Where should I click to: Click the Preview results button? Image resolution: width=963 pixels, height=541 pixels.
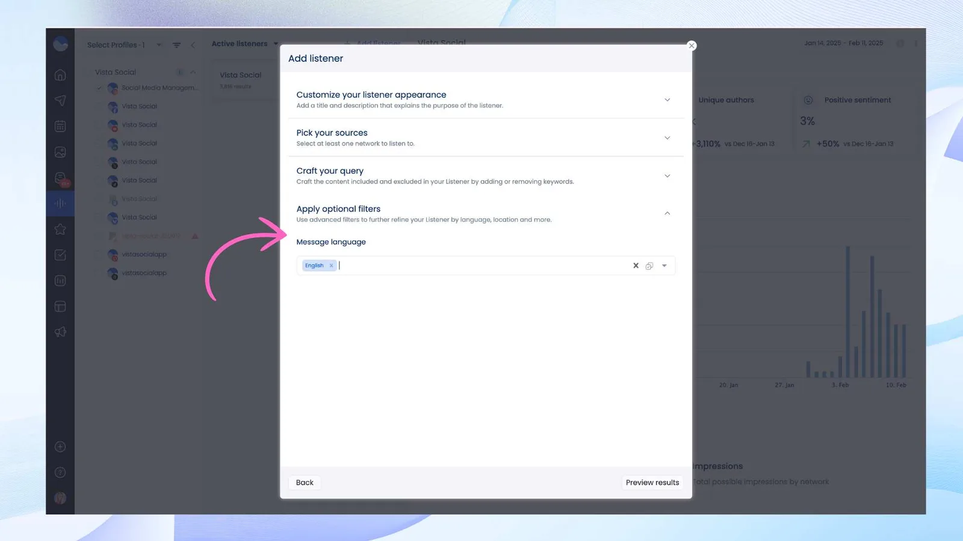click(x=652, y=482)
